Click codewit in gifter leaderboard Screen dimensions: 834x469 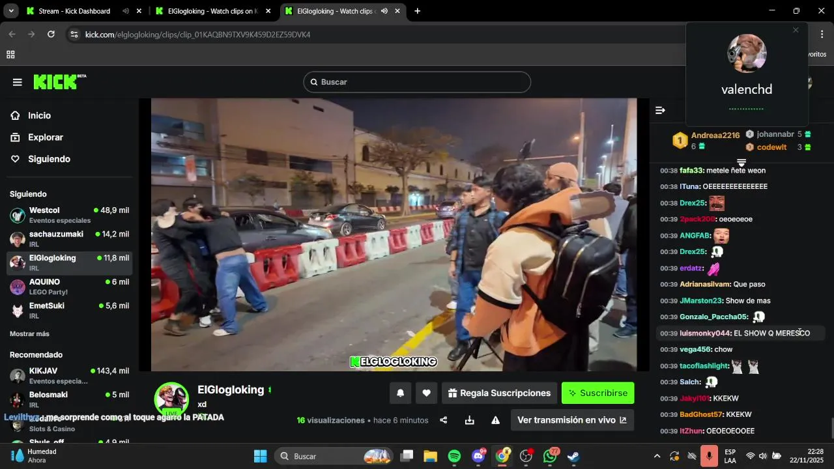(771, 147)
